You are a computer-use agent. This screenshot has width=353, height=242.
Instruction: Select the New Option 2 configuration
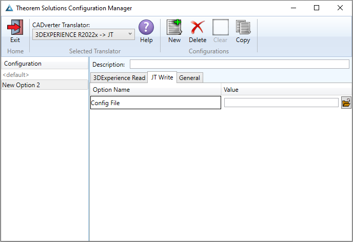tap(45, 85)
